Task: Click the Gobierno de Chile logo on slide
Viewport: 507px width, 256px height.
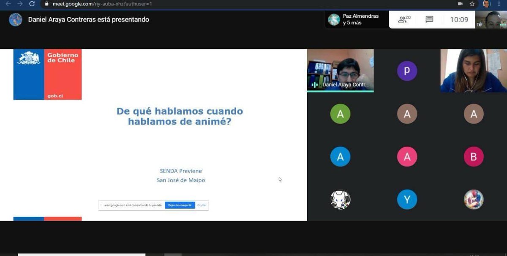Action: tap(47, 75)
